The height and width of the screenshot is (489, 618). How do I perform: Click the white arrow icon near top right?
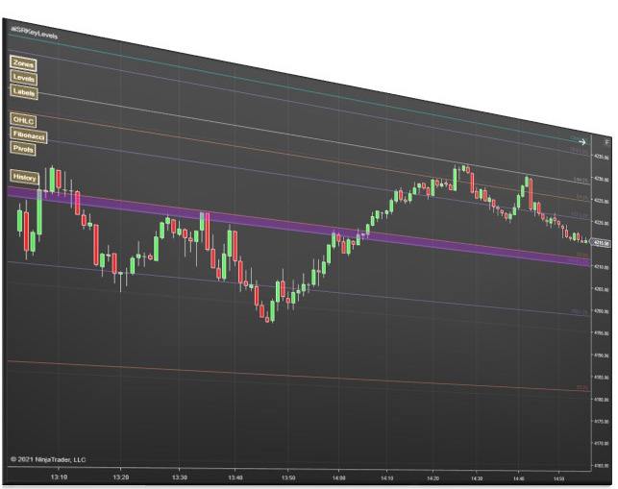tap(582, 142)
